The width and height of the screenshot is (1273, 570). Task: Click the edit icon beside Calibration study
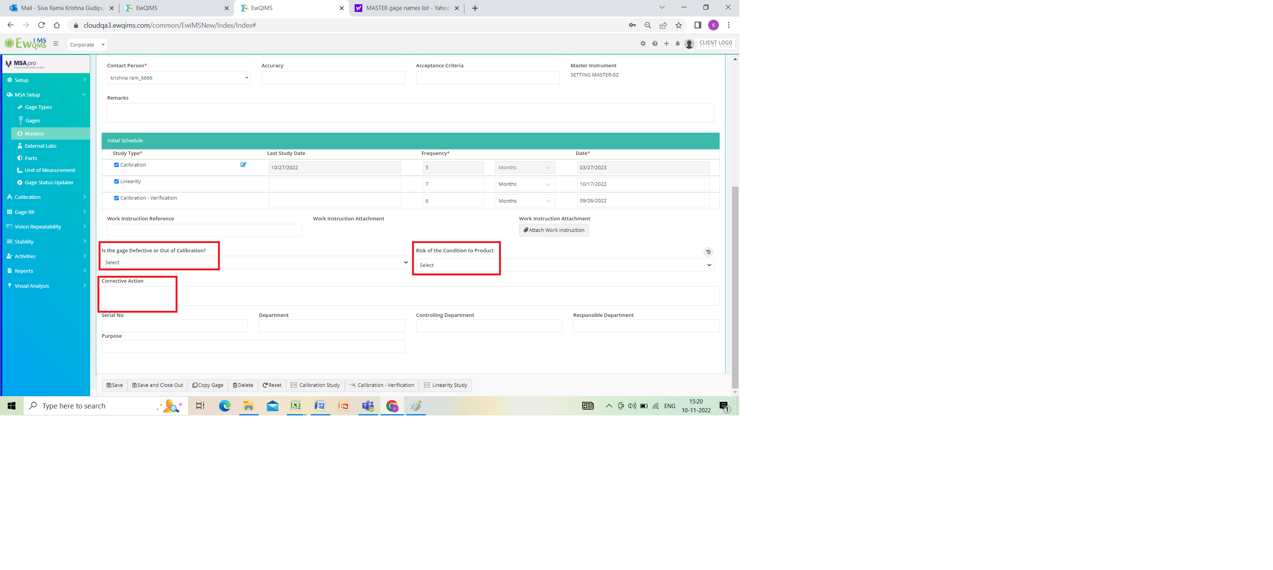[243, 165]
